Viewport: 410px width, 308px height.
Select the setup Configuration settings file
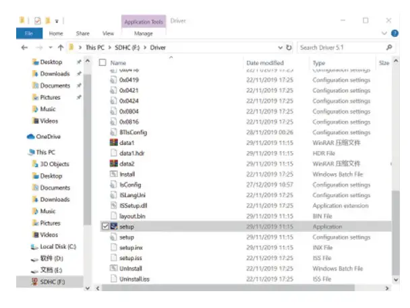245,237
